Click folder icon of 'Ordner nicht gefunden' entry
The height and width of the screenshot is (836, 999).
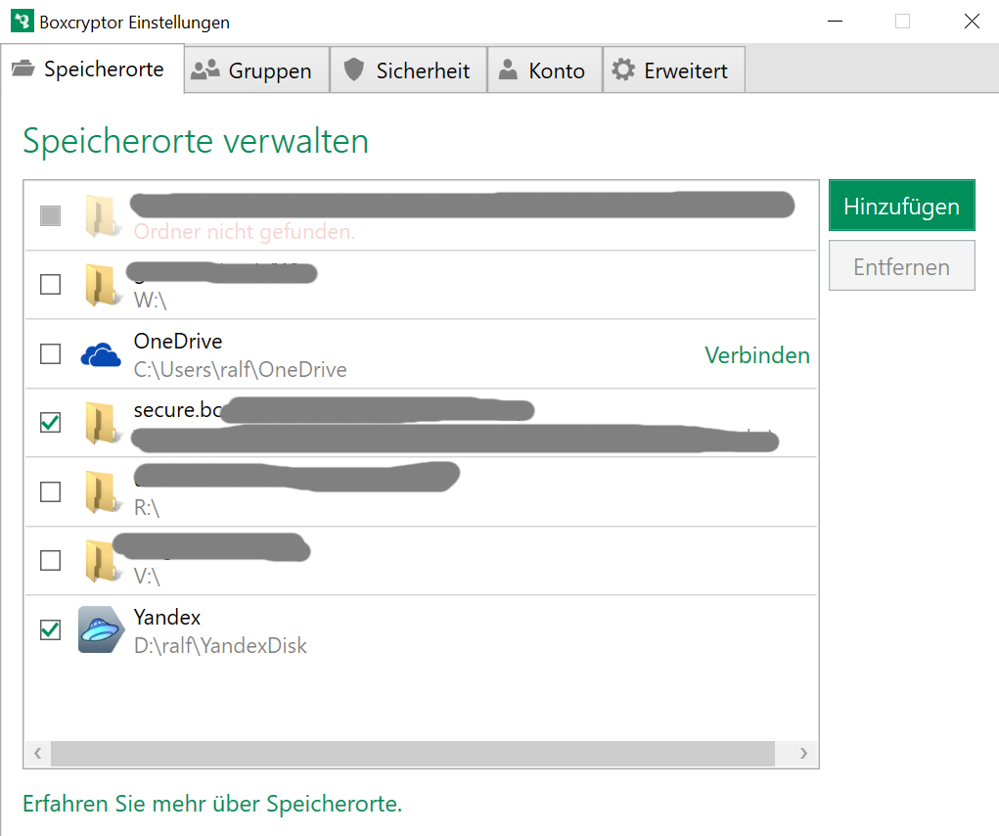[x=103, y=216]
